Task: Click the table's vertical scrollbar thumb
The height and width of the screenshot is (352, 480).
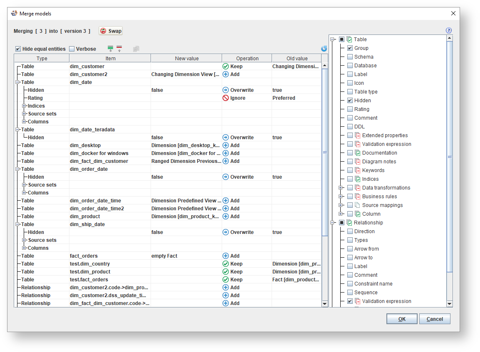Action: point(325,152)
